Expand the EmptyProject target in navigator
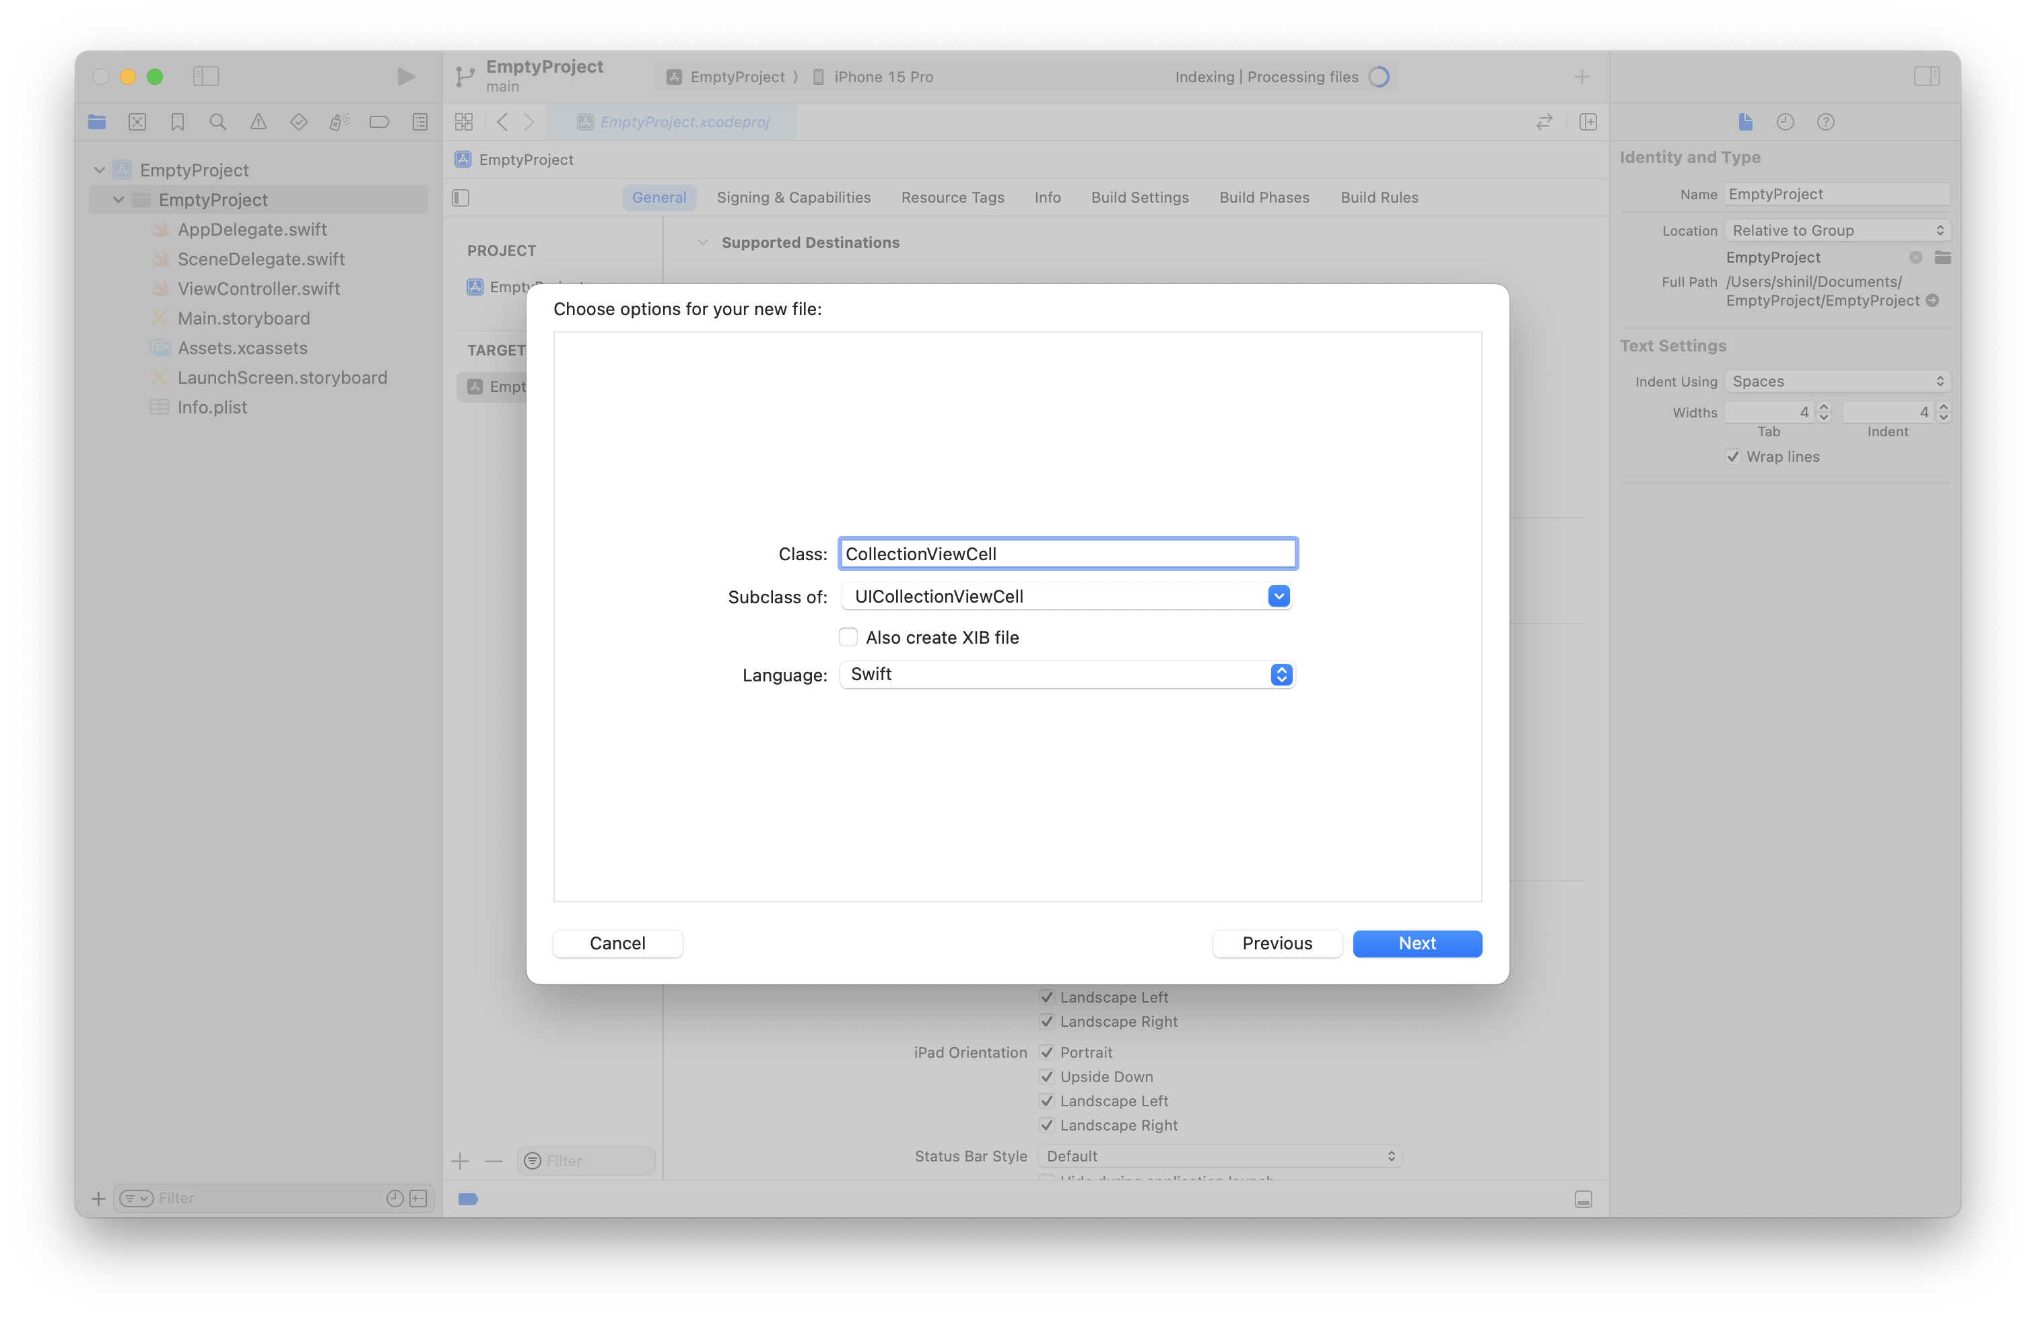The height and width of the screenshot is (1317, 2036). coord(117,199)
